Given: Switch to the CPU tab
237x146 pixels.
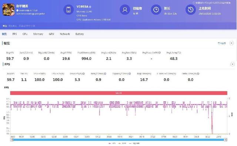Looking at the screenshot, I should [25, 34].
